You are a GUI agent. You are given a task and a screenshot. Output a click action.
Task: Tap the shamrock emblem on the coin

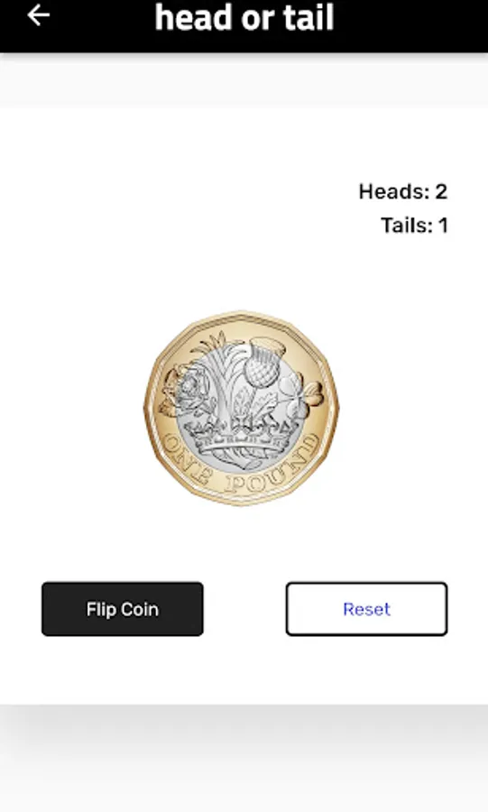(x=300, y=395)
